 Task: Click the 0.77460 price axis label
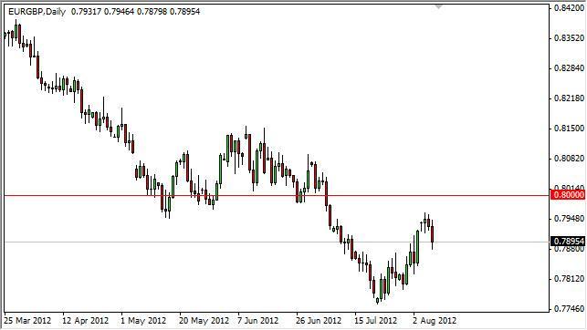pyautogui.click(x=569, y=309)
